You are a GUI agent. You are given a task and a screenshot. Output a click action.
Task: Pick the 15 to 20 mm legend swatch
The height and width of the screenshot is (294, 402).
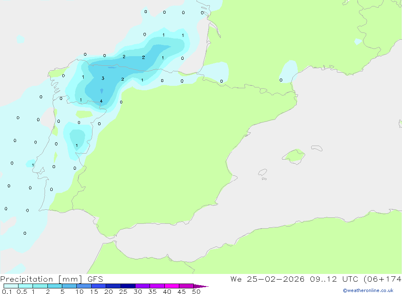pos(99,286)
